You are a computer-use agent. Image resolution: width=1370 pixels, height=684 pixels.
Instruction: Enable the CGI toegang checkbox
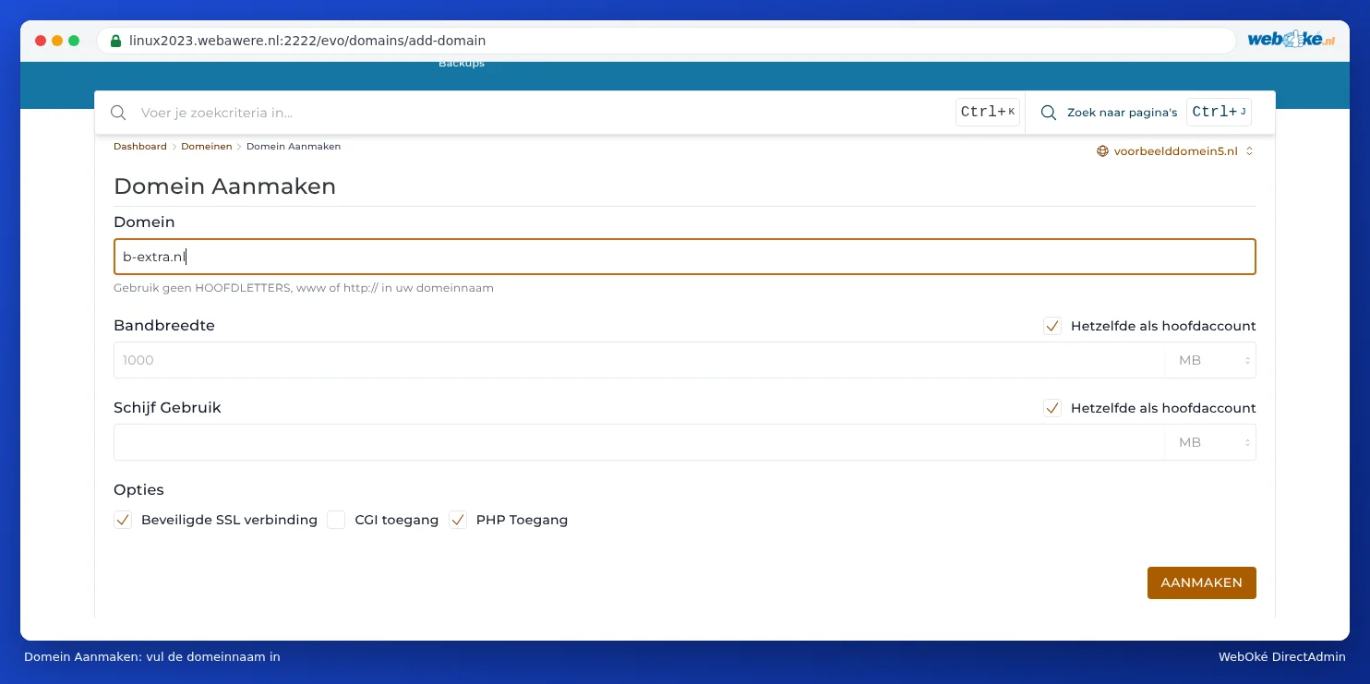(x=336, y=520)
